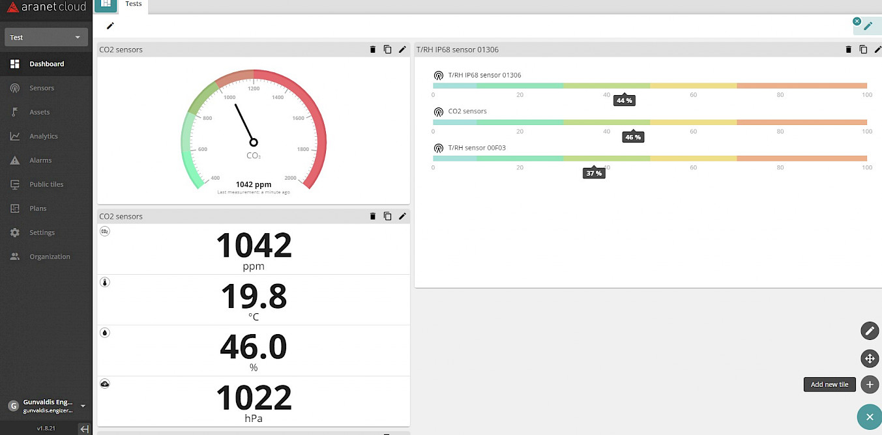Dismiss the top-right edit mode badge
This screenshot has height=435, width=882.
(857, 21)
